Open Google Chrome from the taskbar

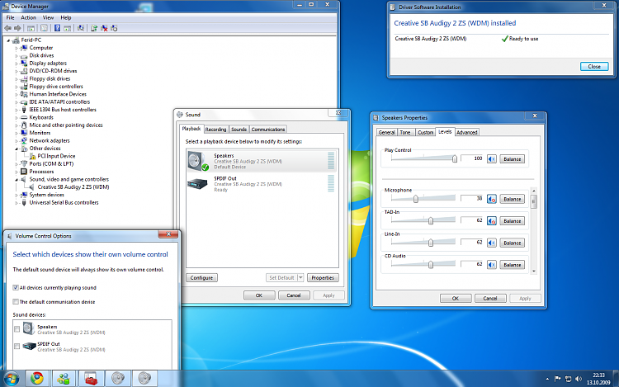(x=37, y=378)
